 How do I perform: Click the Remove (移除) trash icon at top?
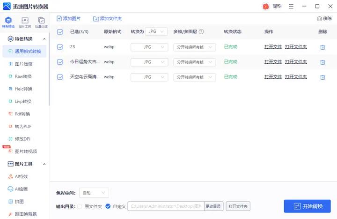(x=319, y=18)
